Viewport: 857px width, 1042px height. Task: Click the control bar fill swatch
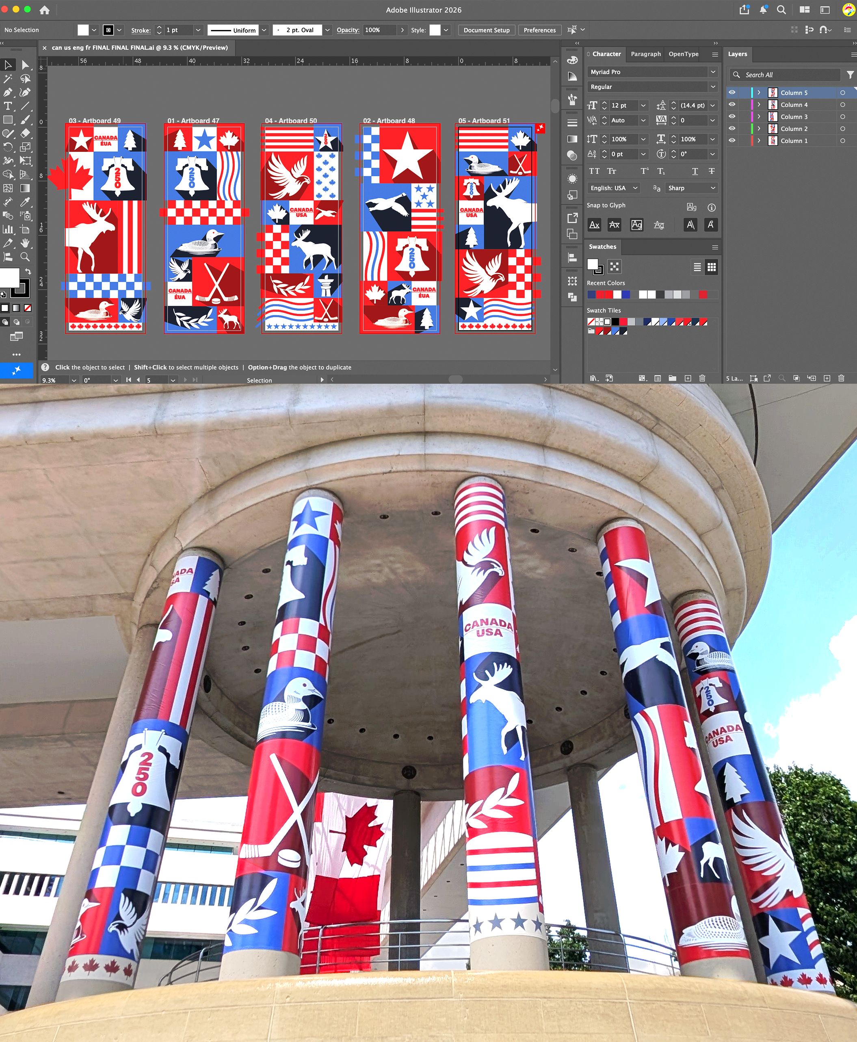83,30
